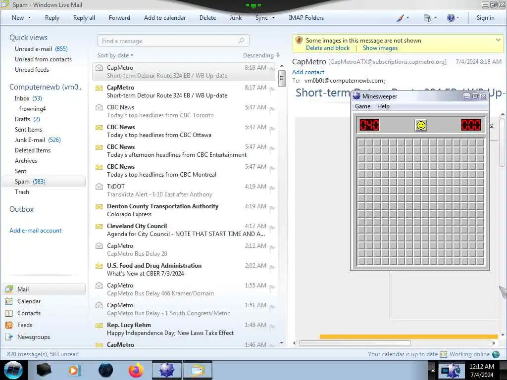Open the Feeds shortcut icon

tap(9, 325)
